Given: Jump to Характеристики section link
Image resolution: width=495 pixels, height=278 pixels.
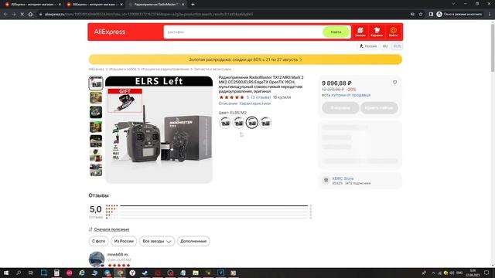Looking at the screenshot, I should [254, 103].
